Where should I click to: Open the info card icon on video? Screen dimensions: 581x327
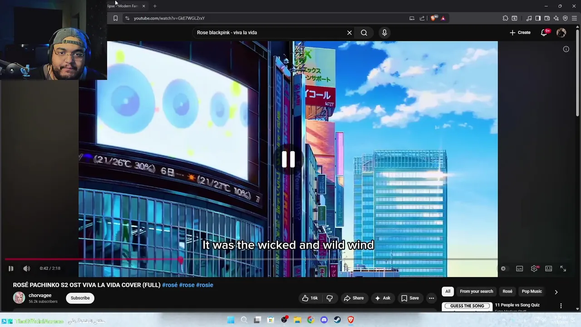[566, 49]
